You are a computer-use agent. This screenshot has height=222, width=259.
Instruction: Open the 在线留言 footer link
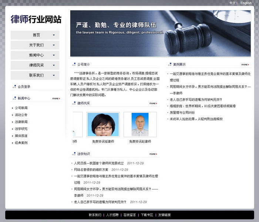click(129, 215)
